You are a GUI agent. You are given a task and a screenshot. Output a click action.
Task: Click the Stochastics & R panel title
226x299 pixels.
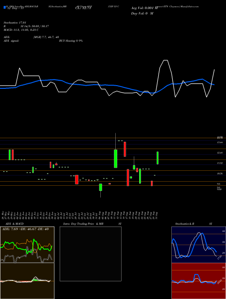pos(185,224)
